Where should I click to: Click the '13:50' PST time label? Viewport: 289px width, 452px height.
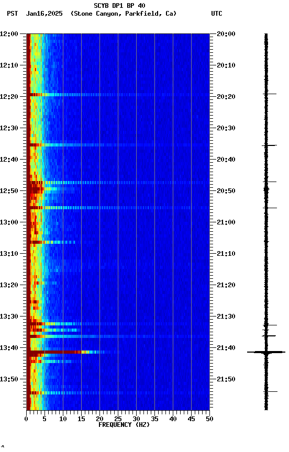pyautogui.click(x=9, y=380)
